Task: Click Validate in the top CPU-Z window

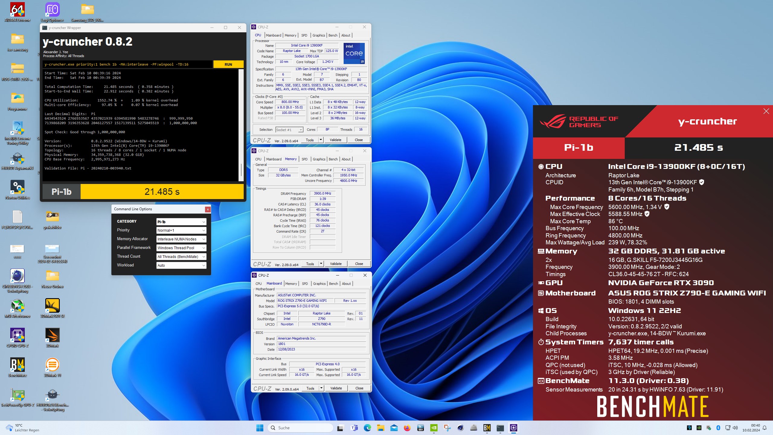Action: pos(335,140)
